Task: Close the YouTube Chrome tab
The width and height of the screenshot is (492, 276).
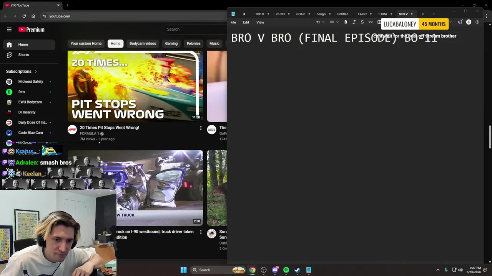Action: [58, 5]
